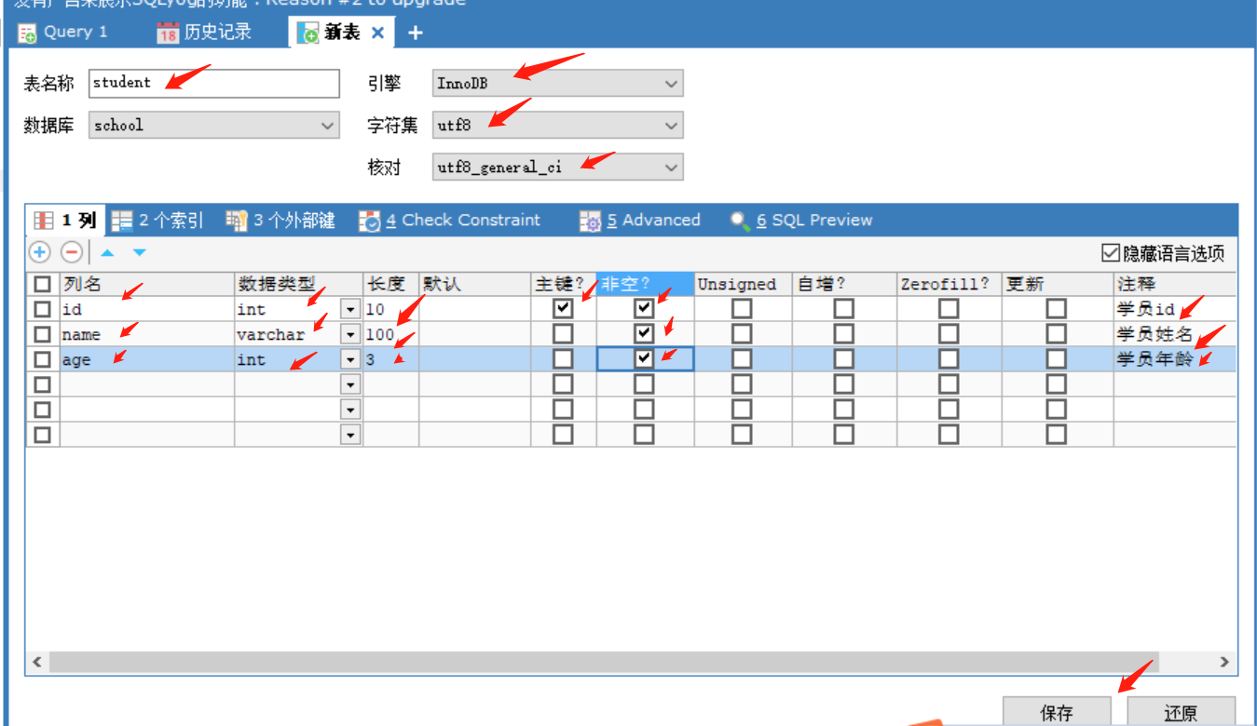Check the 更新 box for id row

[1056, 308]
